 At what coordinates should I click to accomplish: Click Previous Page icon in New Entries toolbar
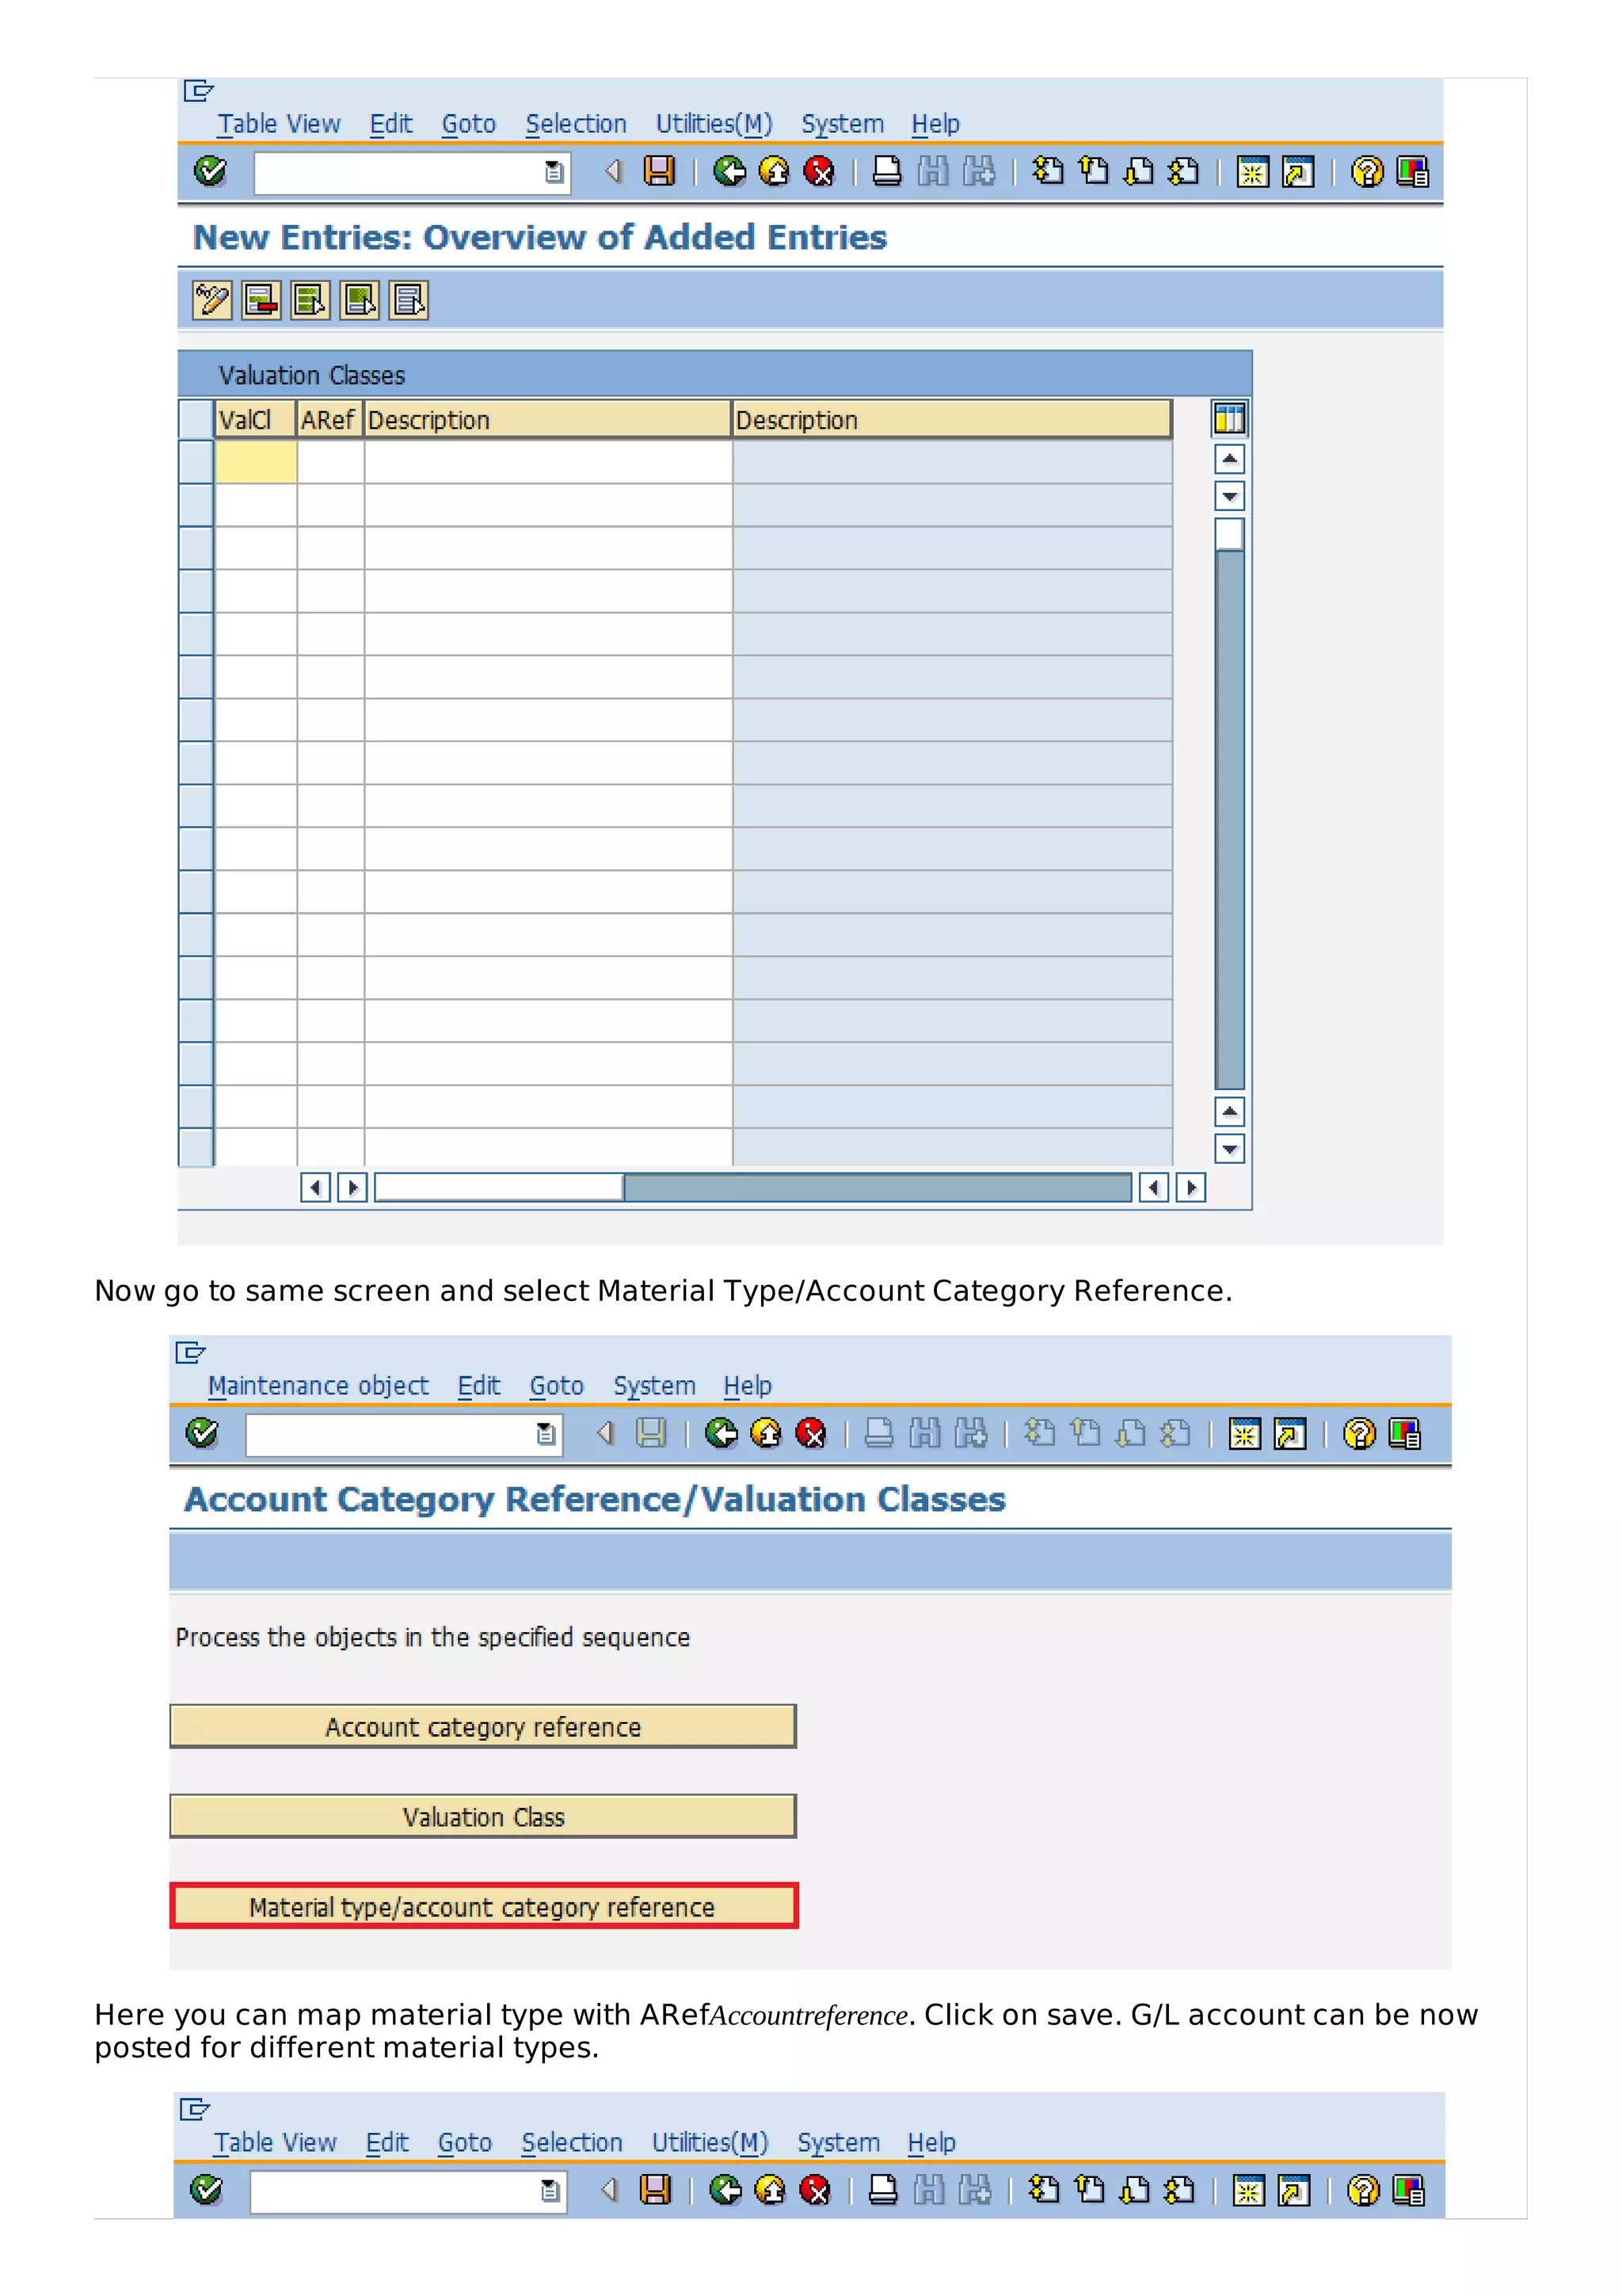(1093, 172)
